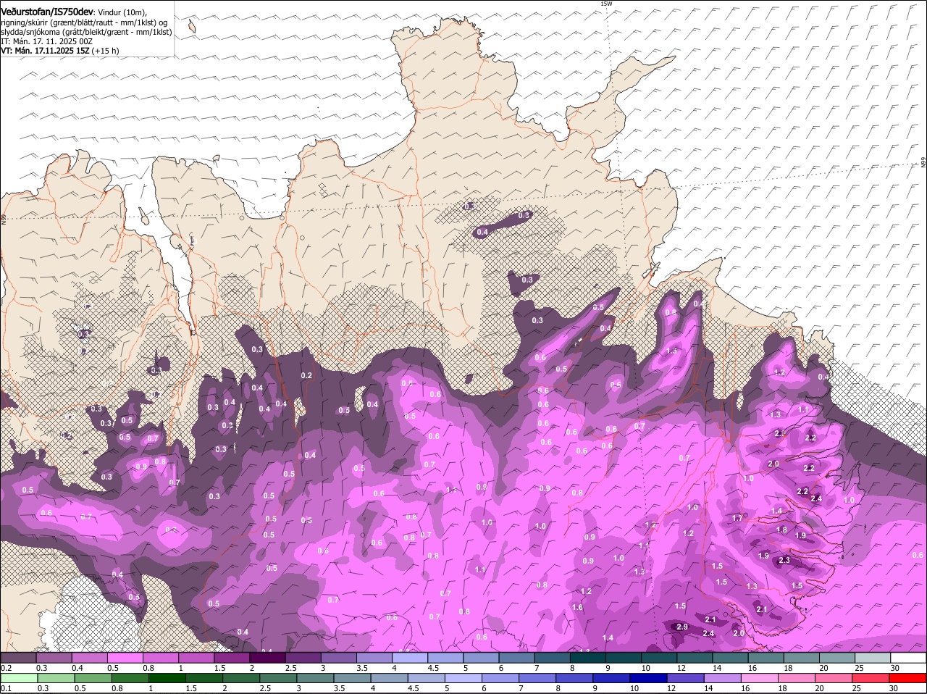Select top legend swatch between 25 and 30
The image size is (927, 694).
point(873,658)
